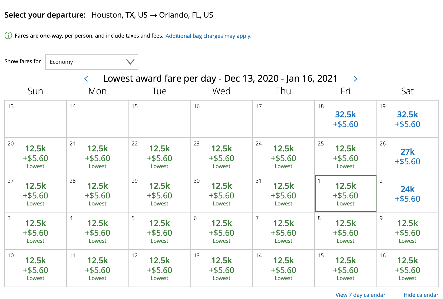The height and width of the screenshot is (299, 443).
Task: Choose the lowest fare on January 16
Action: [x=407, y=268]
